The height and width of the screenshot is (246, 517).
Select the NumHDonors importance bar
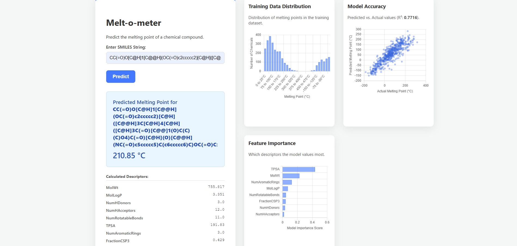(284, 208)
